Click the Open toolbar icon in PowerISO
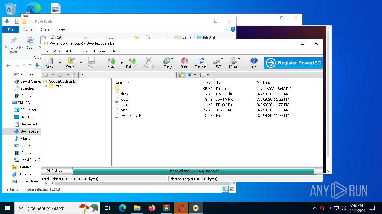Image resolution: width=382 pixels, height=214 pixels. [70, 63]
